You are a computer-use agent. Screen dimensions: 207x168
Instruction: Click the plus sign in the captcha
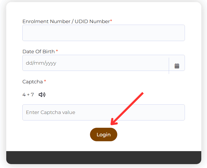[x=28, y=95]
